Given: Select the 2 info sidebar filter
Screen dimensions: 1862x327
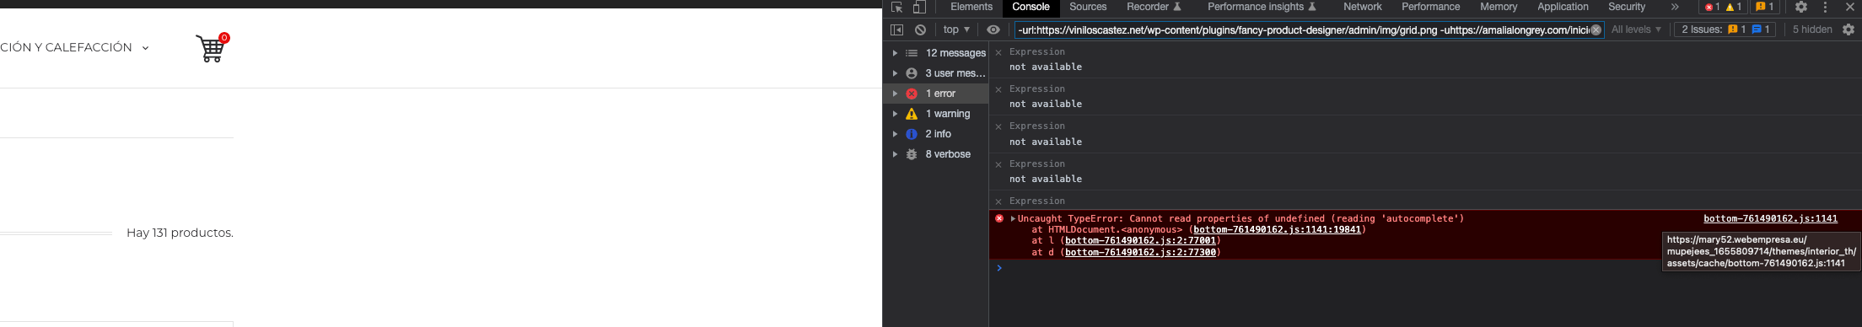Looking at the screenshot, I should [x=936, y=134].
